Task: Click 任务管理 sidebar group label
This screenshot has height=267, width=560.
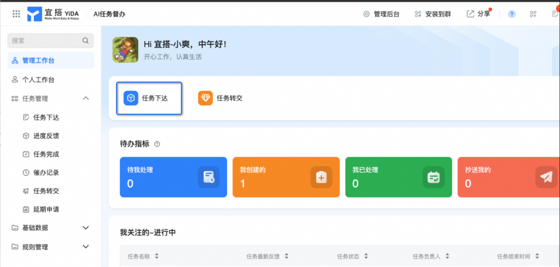Action: tap(35, 98)
